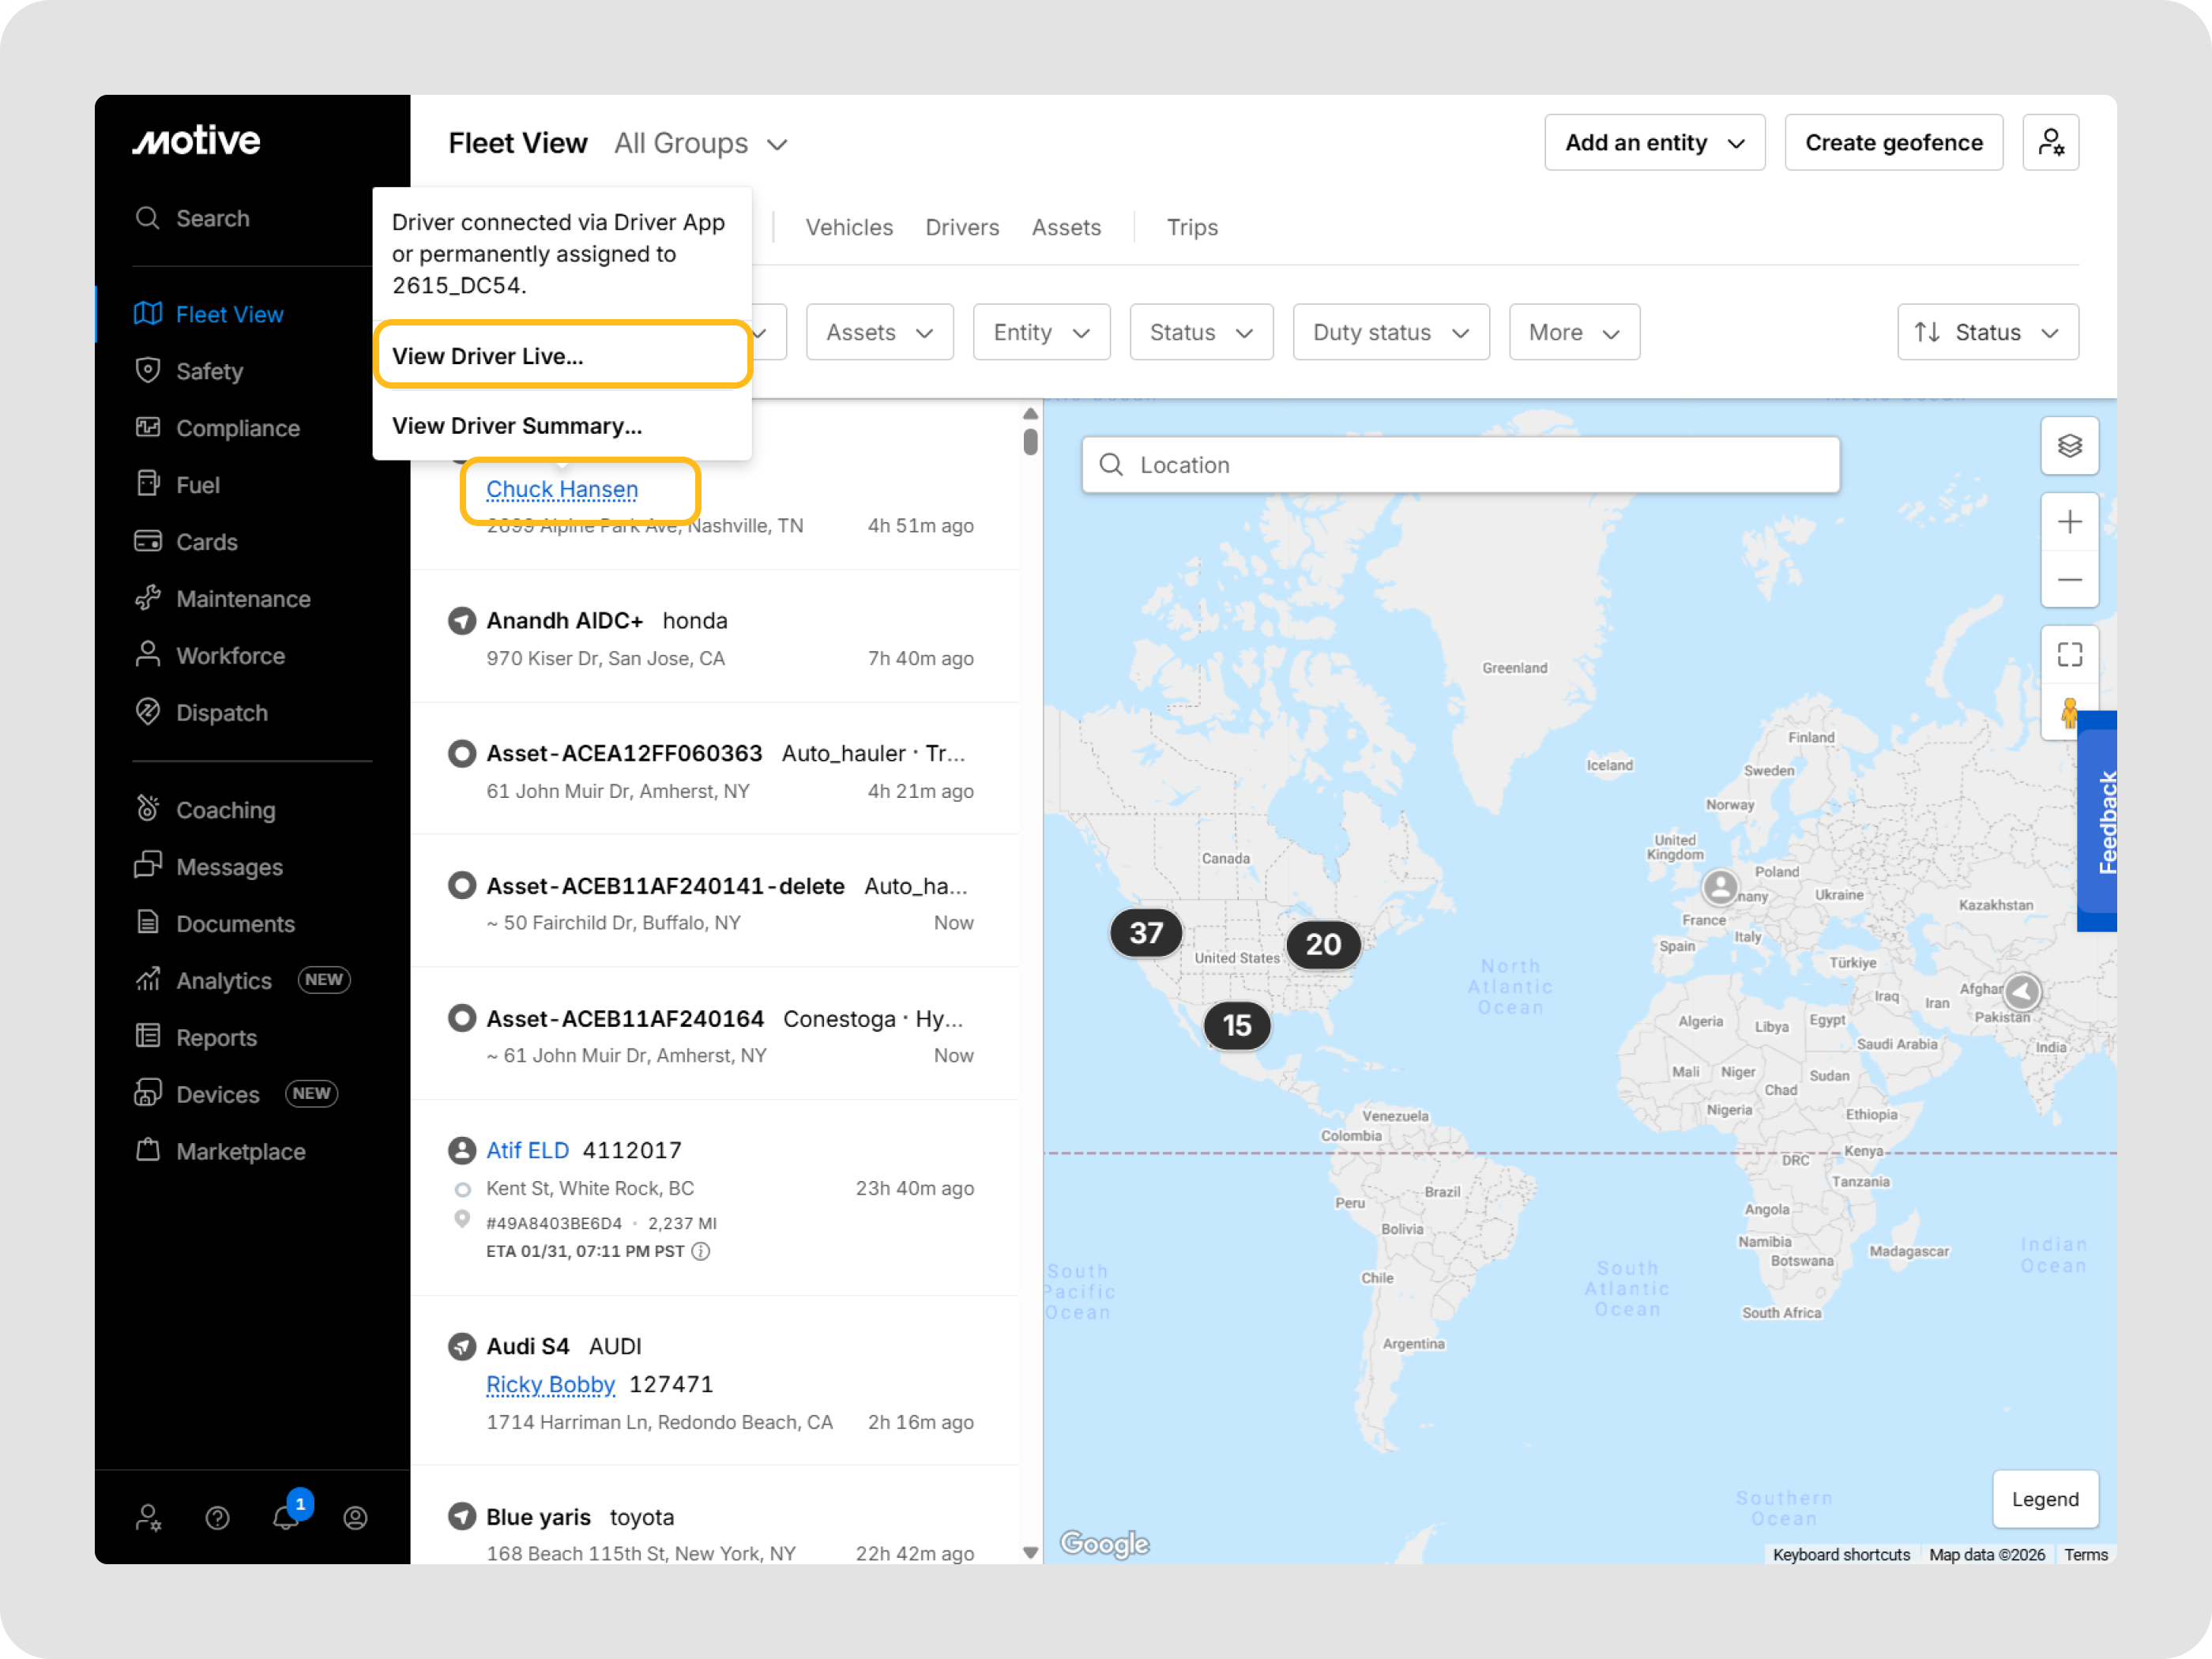Open help question mark icon

tap(217, 1518)
